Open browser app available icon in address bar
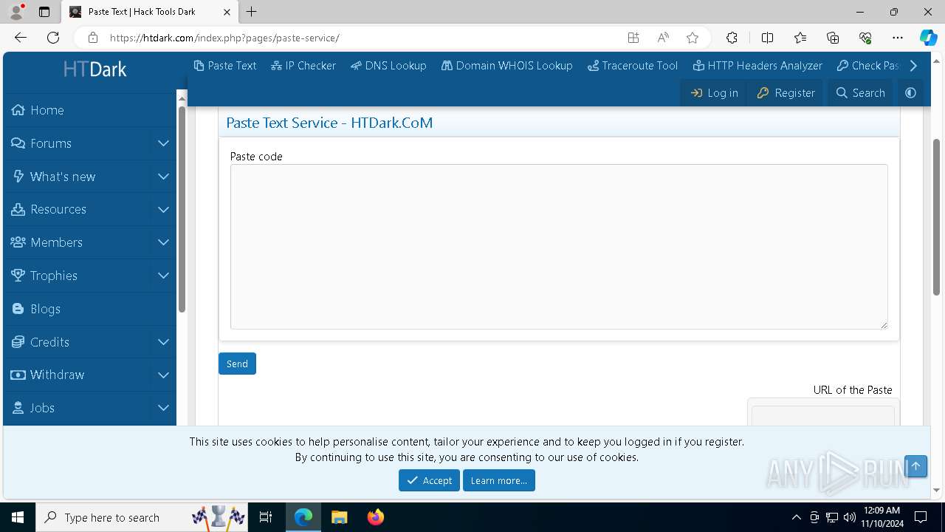 coord(633,38)
